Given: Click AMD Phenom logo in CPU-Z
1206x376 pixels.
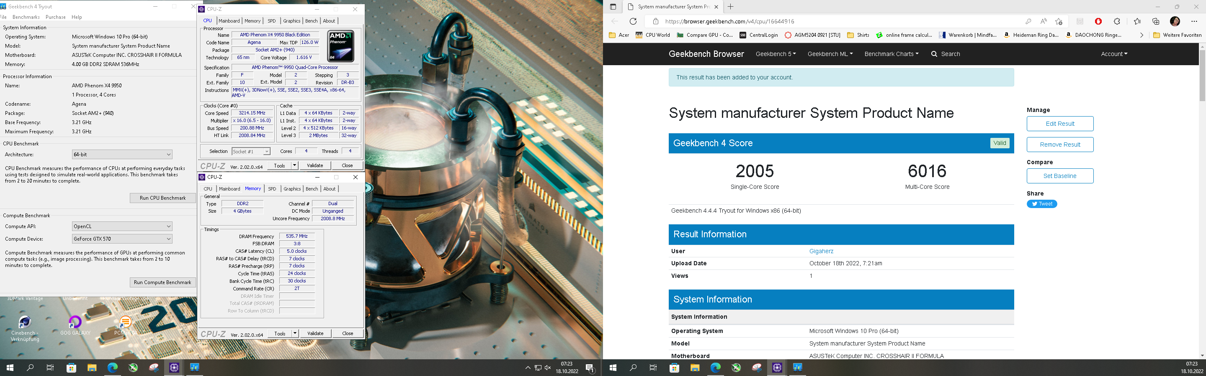Looking at the screenshot, I should [340, 46].
